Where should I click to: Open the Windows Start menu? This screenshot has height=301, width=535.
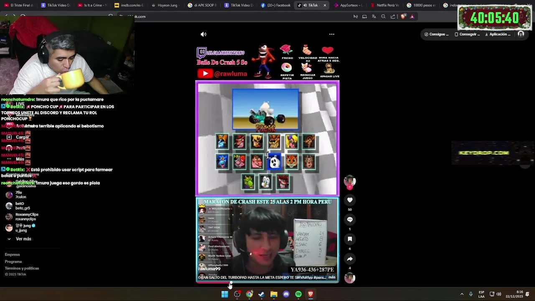(225, 294)
